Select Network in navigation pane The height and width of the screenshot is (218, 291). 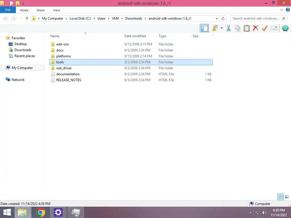click(x=18, y=79)
